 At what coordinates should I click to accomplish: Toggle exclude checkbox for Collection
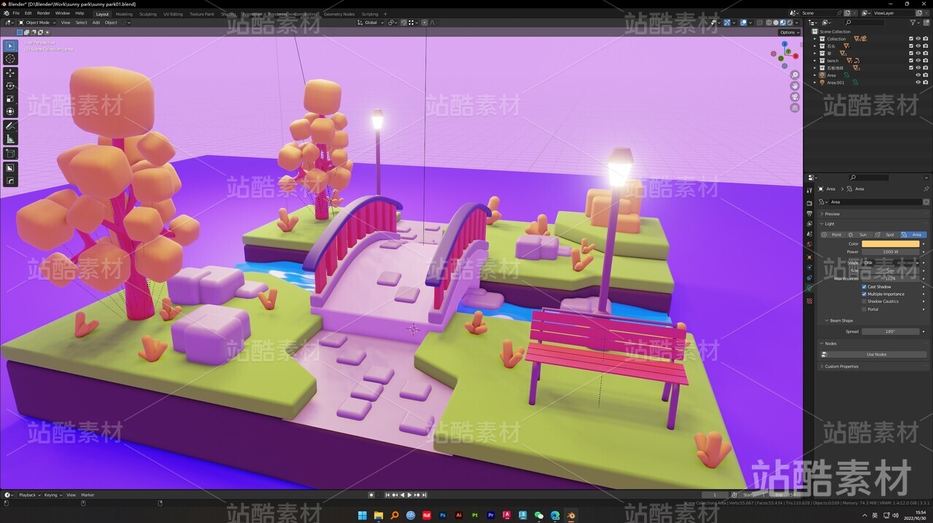910,39
